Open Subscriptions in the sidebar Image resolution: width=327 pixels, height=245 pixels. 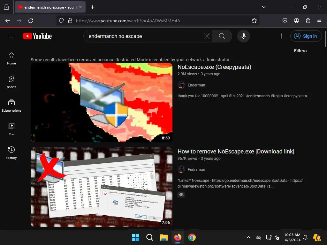coord(11,106)
